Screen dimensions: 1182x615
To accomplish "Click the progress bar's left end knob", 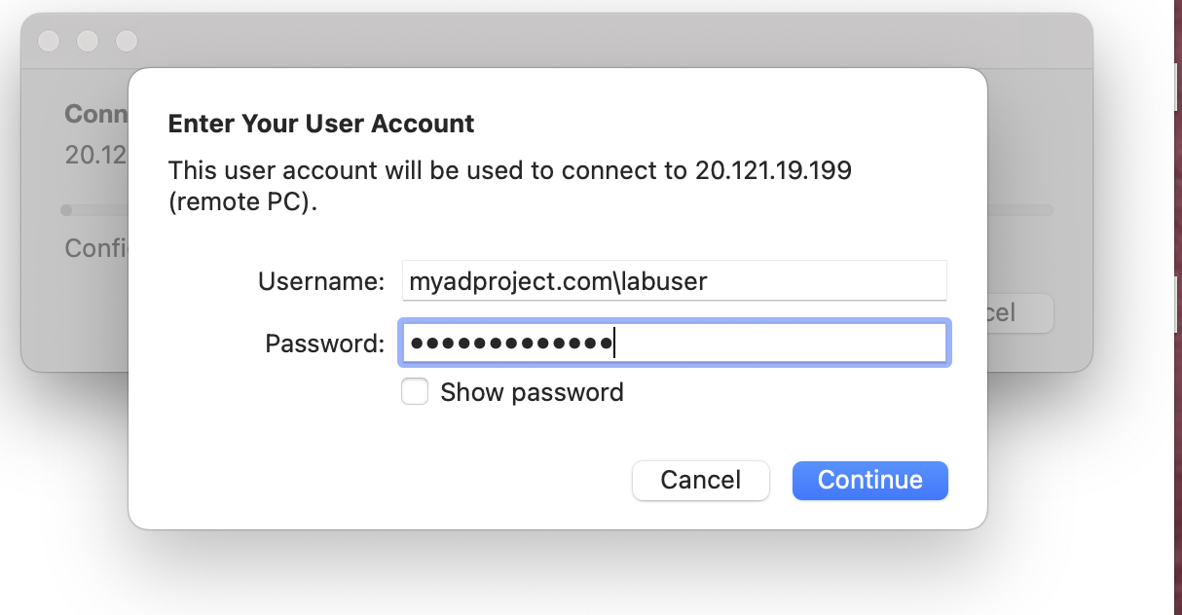I will pyautogui.click(x=66, y=209).
